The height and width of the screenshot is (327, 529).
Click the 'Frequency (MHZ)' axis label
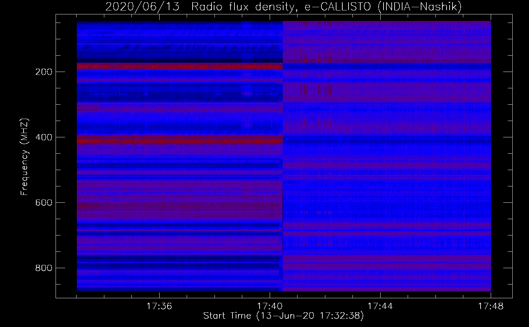pos(25,157)
